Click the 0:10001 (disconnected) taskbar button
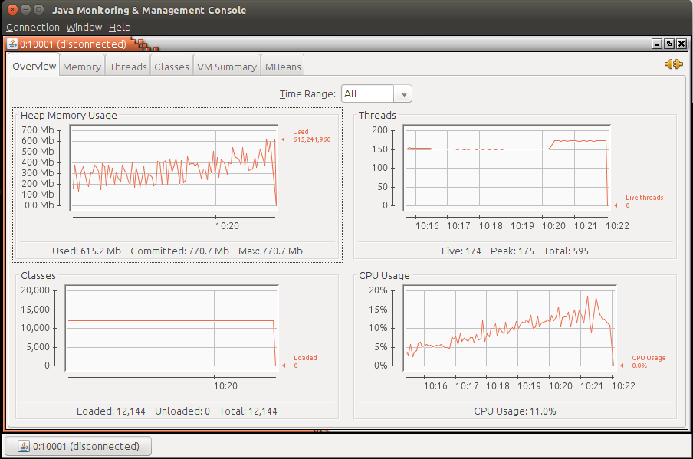The image size is (693, 459). pos(77,446)
